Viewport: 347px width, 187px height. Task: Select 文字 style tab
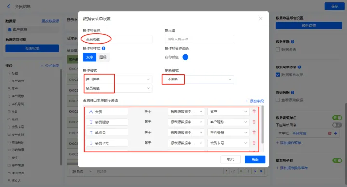tap(90, 57)
